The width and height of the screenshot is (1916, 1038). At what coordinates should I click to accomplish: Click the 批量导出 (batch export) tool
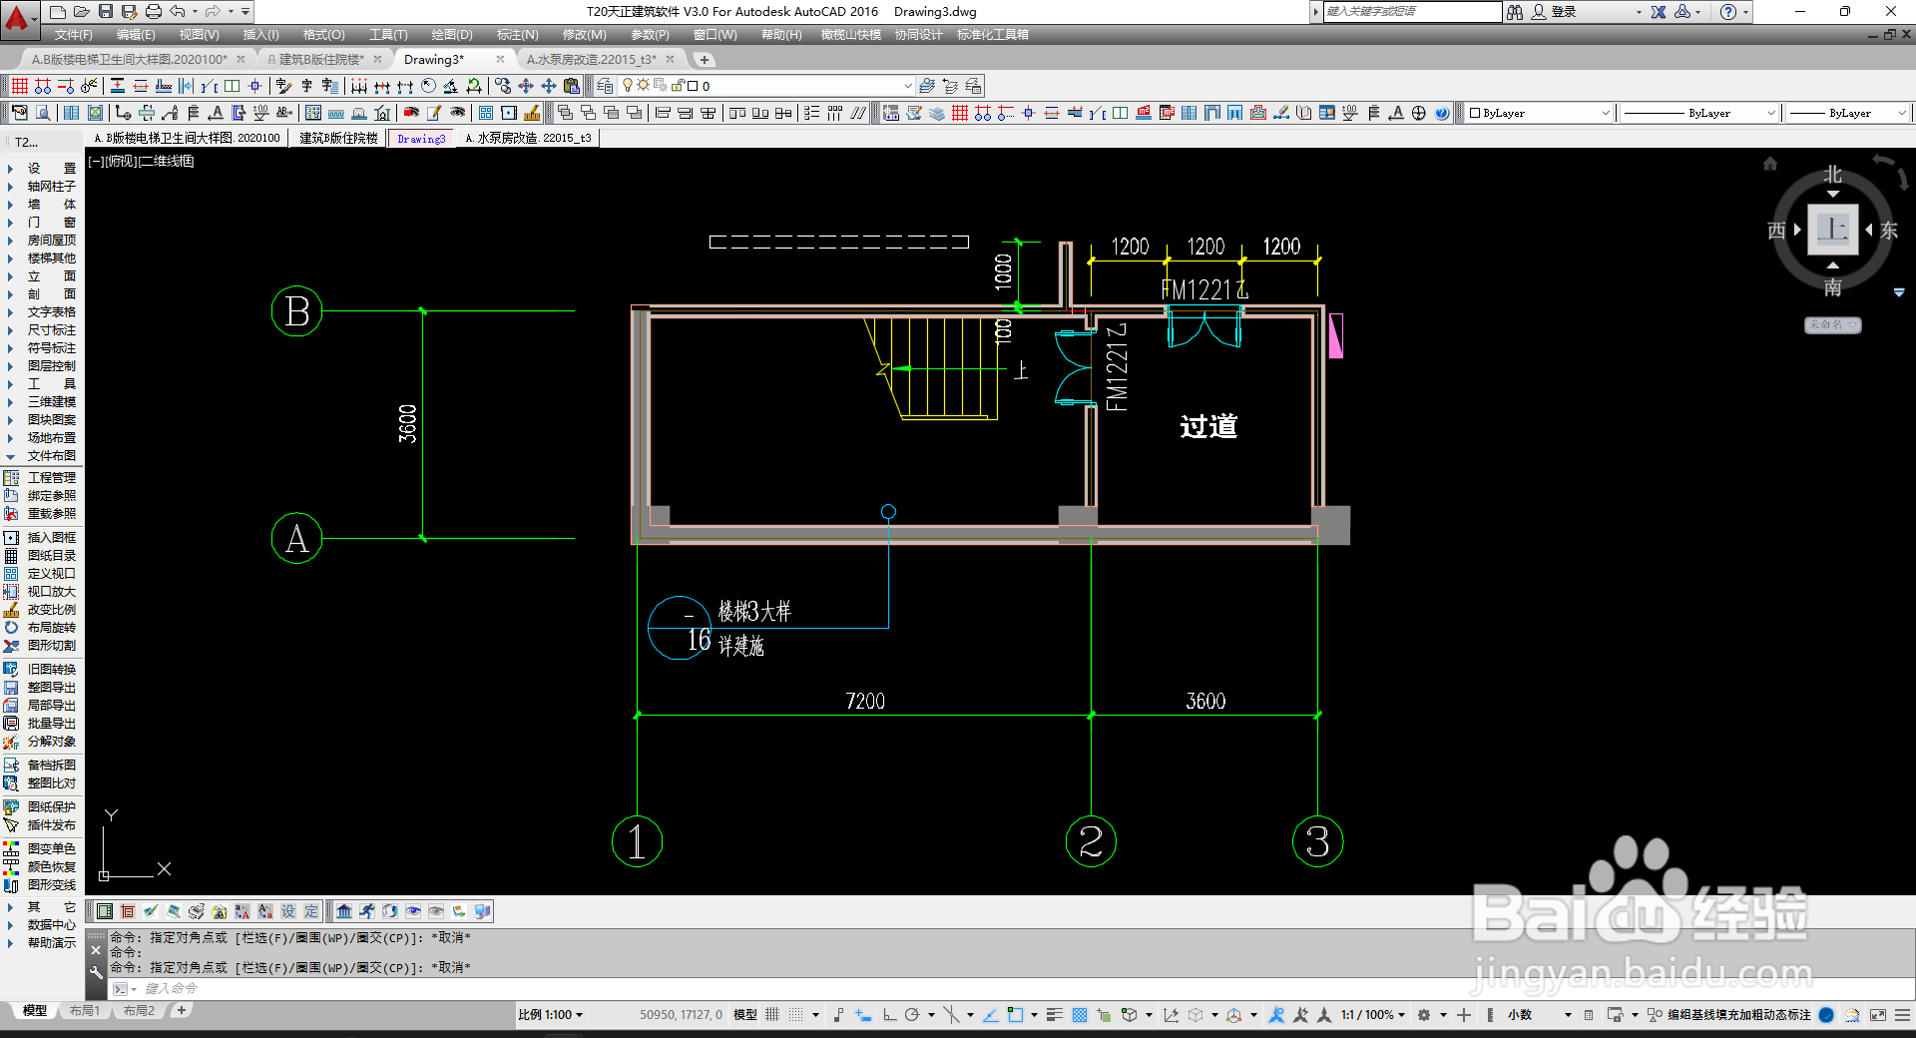40,724
